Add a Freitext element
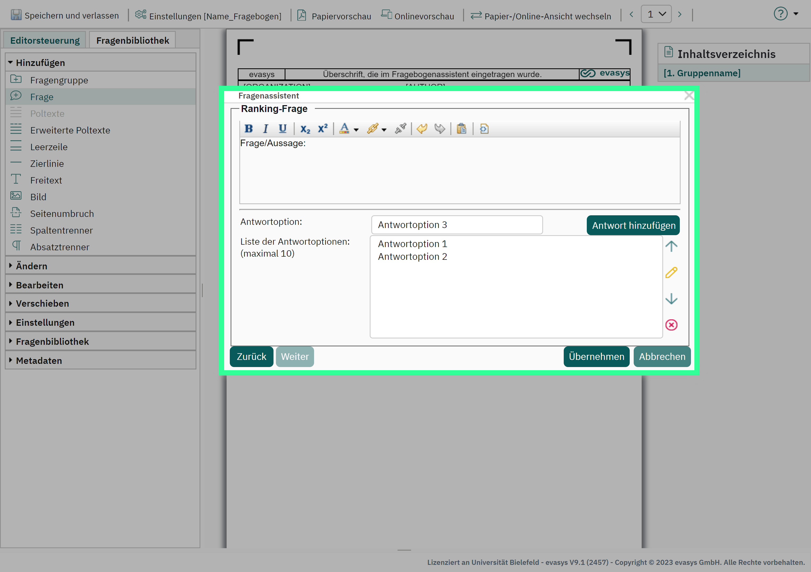 (x=46, y=180)
